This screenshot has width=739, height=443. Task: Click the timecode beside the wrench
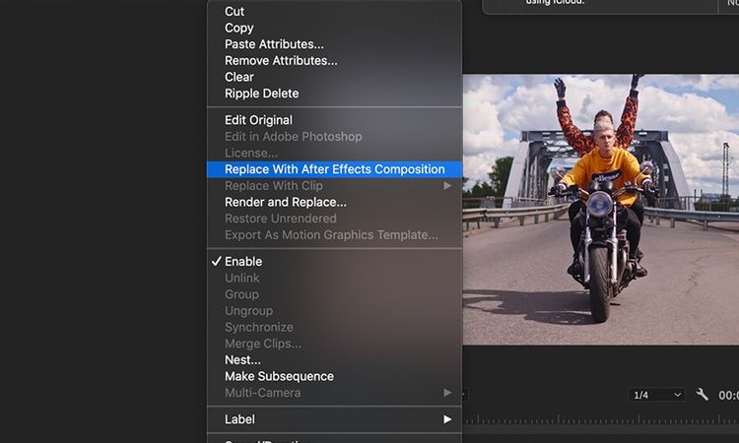728,395
